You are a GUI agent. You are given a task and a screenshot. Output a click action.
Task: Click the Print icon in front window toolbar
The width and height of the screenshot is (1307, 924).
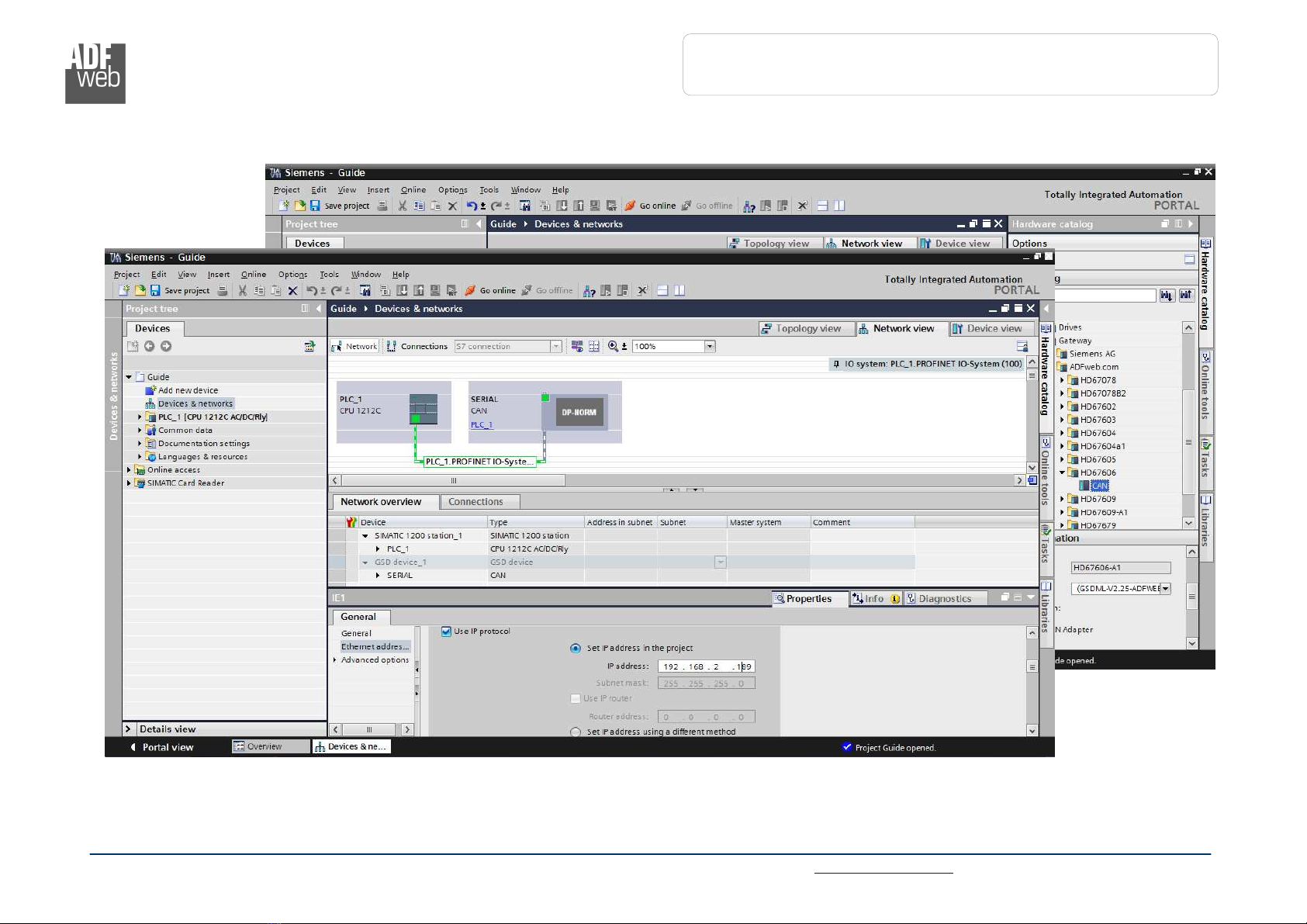coord(223,291)
